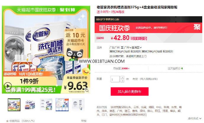Screen dimensions: 204x123
Task: Select the second product thumbnail
Action: coord(30,105)
